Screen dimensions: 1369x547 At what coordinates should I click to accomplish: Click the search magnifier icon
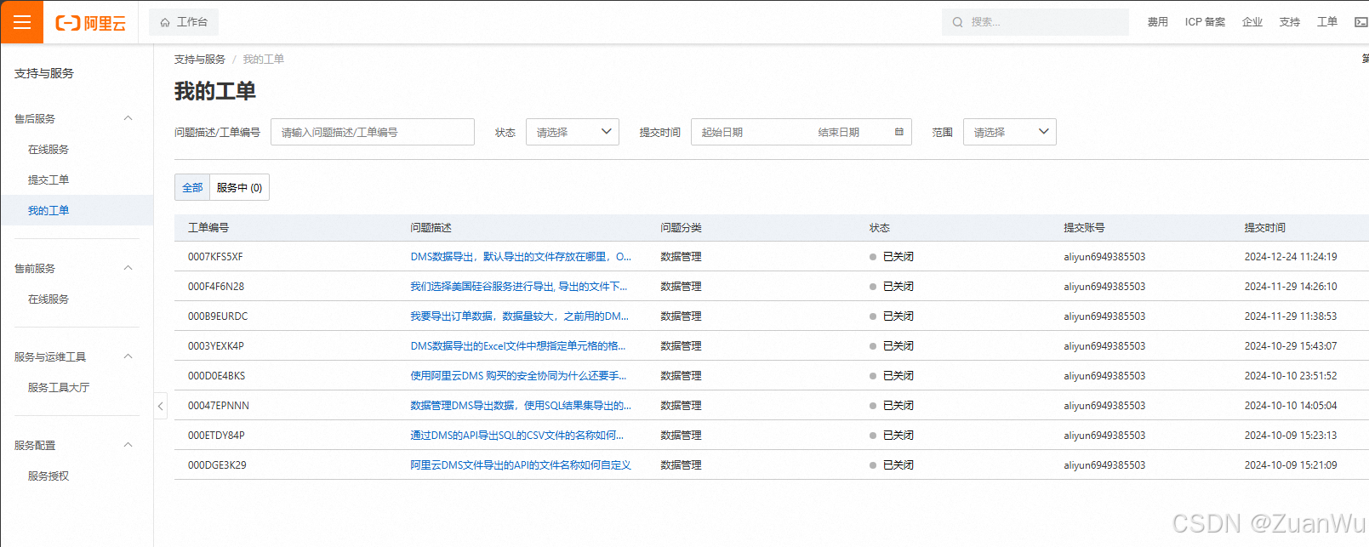pyautogui.click(x=957, y=22)
